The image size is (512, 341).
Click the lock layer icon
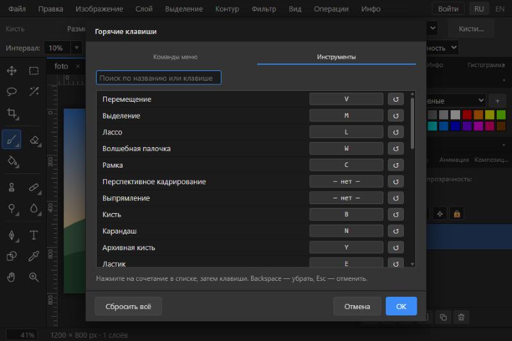(x=457, y=214)
